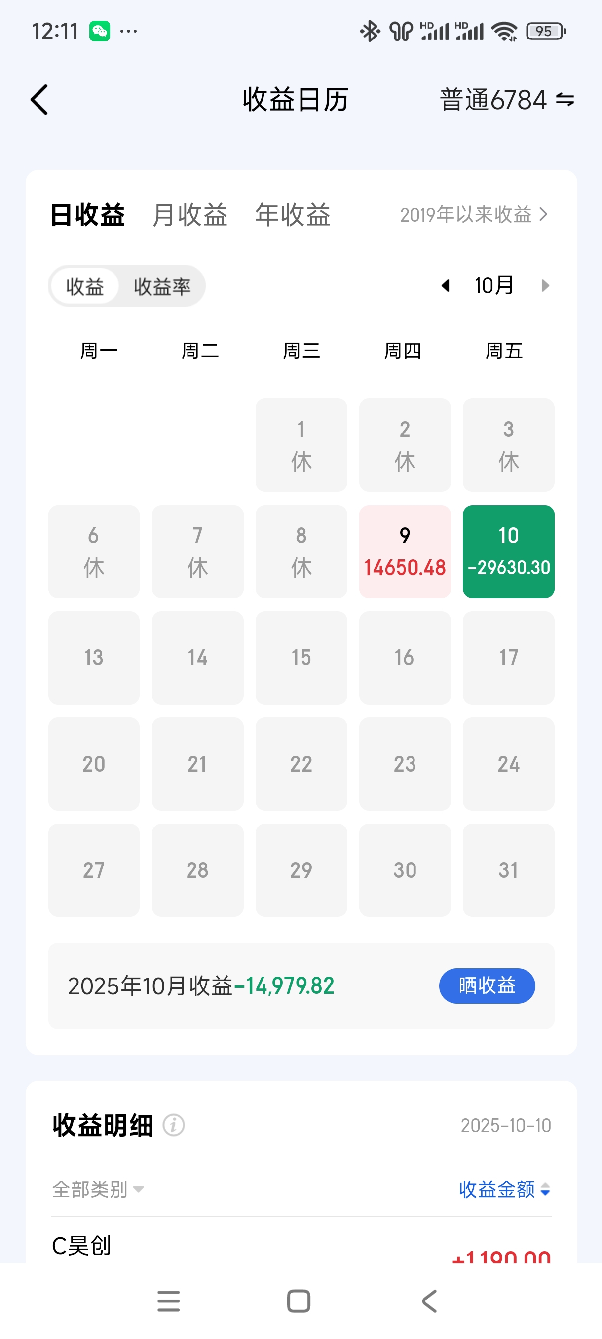Tap 普通6784 account label

[x=493, y=99]
